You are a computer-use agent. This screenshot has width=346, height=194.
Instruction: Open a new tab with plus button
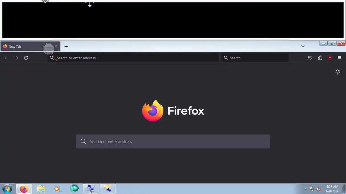tap(66, 46)
